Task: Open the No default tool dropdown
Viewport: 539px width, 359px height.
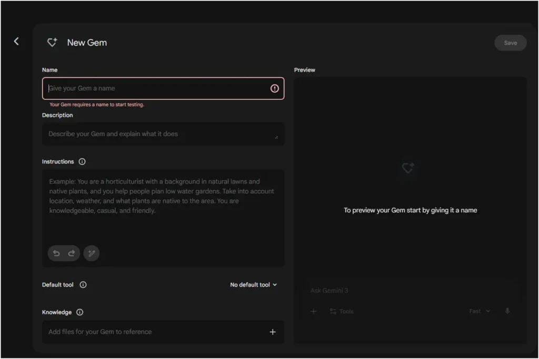Action: click(x=253, y=284)
